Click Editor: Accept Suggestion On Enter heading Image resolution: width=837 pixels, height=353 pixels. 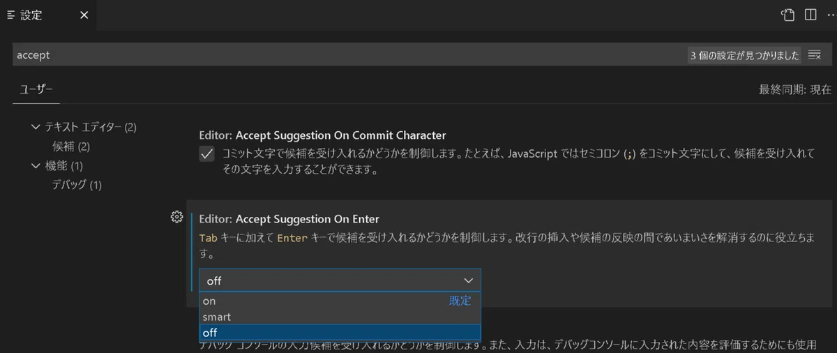[289, 219]
